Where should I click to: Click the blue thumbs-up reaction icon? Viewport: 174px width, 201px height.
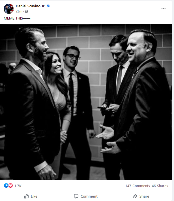tap(6, 185)
